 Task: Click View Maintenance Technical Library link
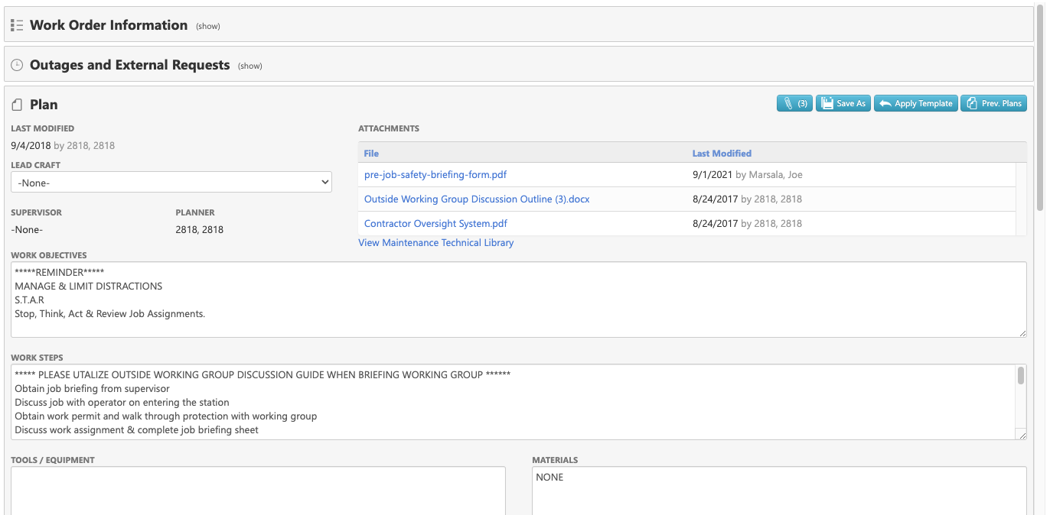pos(435,243)
